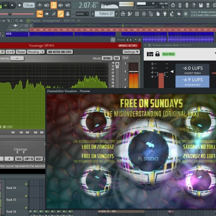Open the Browser tree icon

click(151, 14)
